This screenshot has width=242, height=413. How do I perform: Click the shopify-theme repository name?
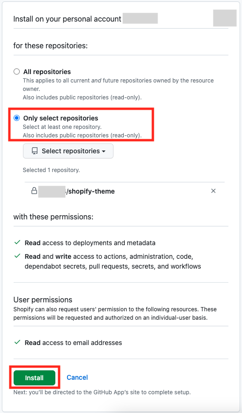click(91, 191)
